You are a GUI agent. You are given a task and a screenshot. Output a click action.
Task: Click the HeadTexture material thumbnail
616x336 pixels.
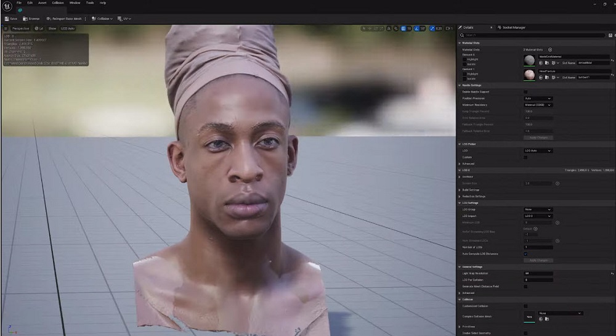[x=529, y=75]
